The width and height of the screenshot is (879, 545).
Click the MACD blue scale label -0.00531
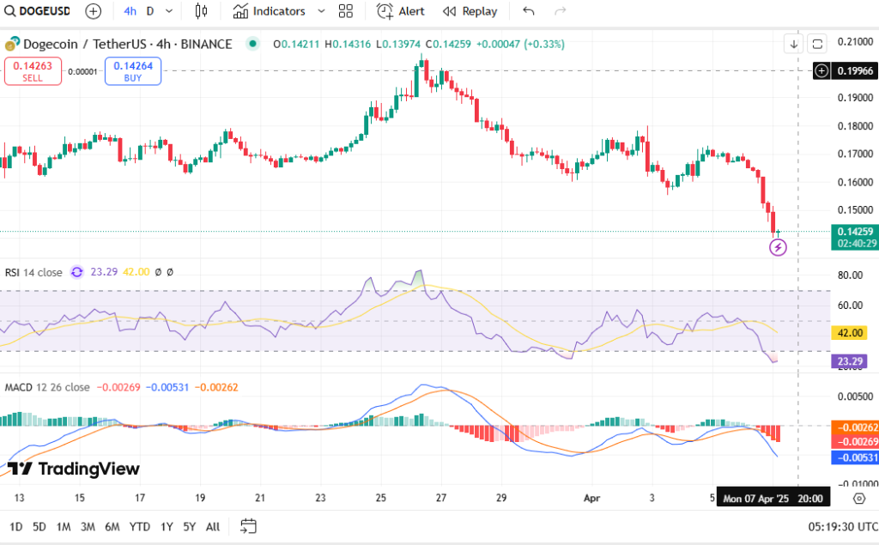pyautogui.click(x=855, y=457)
